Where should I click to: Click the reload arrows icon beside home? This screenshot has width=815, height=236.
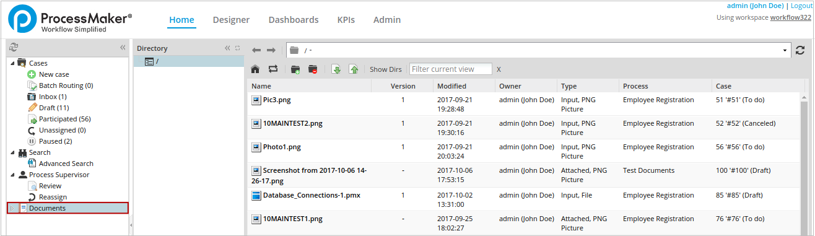pyautogui.click(x=273, y=69)
